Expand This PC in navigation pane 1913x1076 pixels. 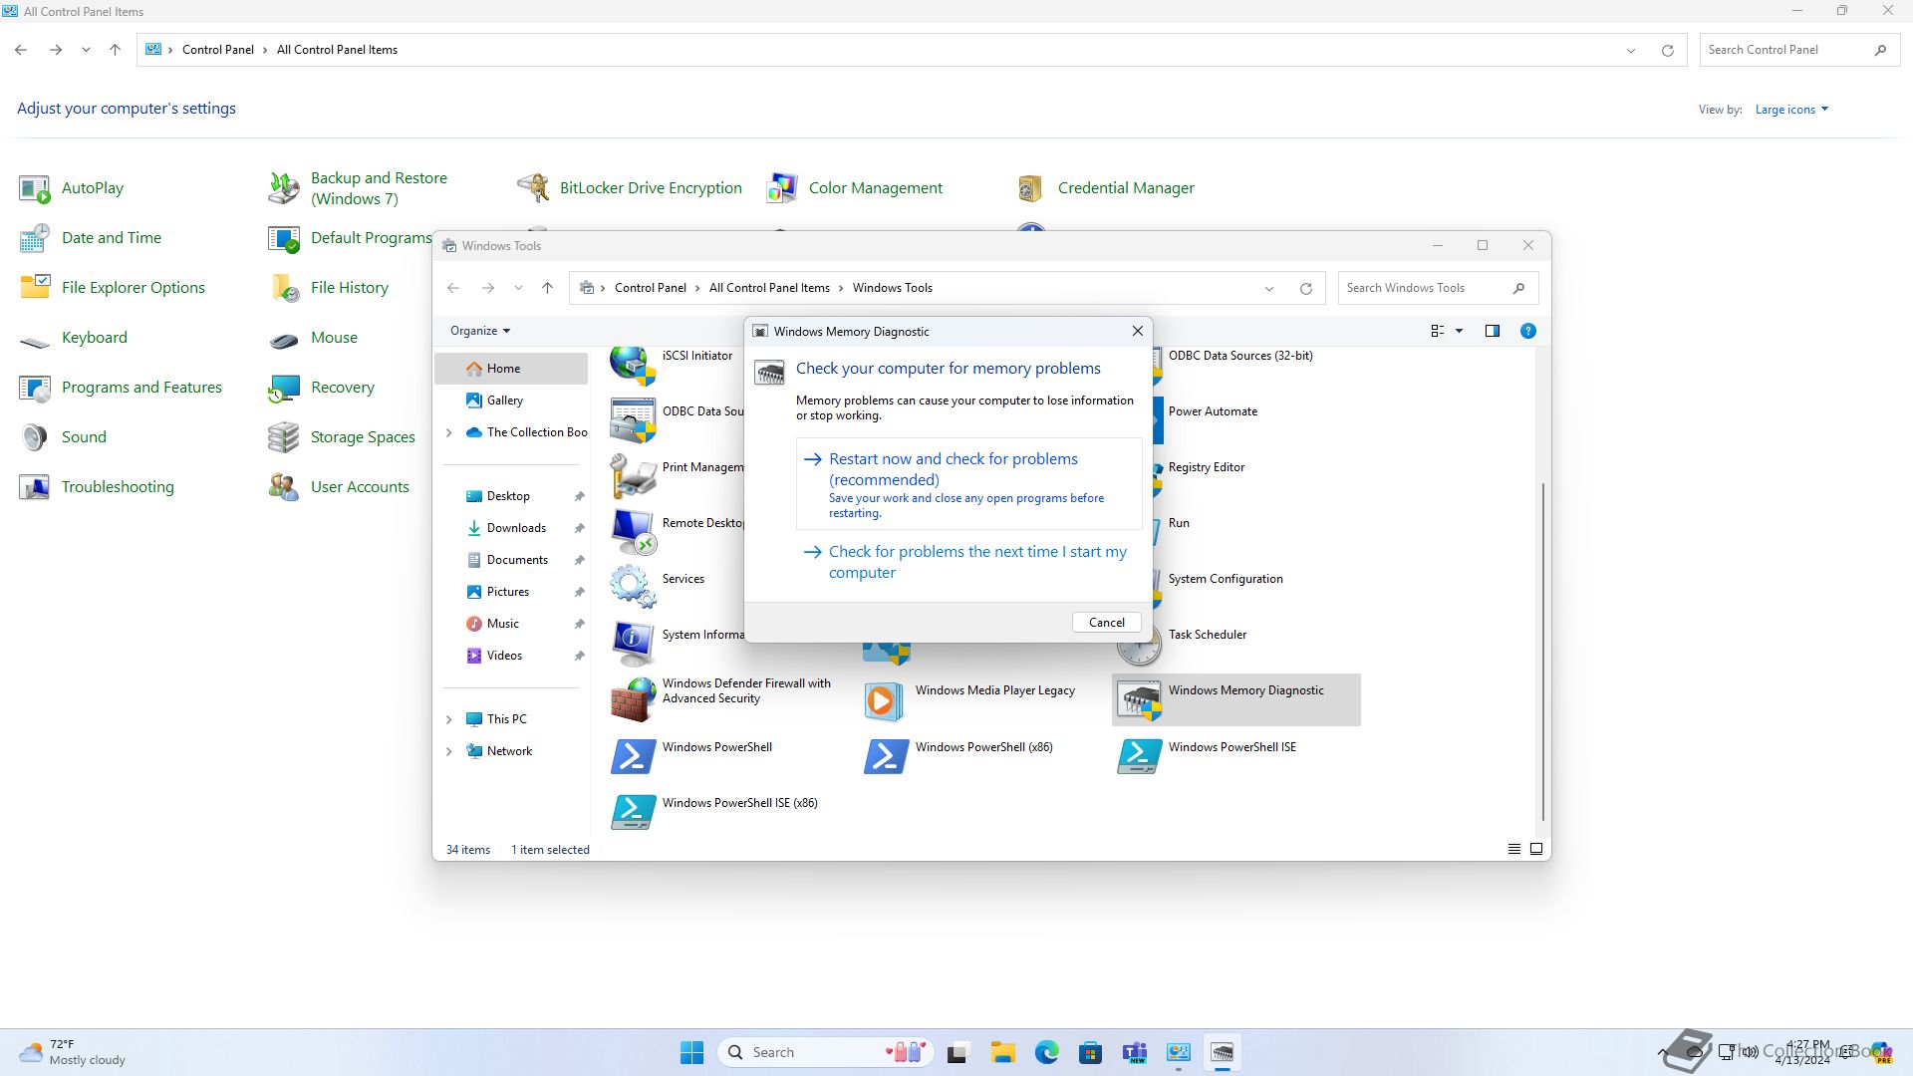448,719
